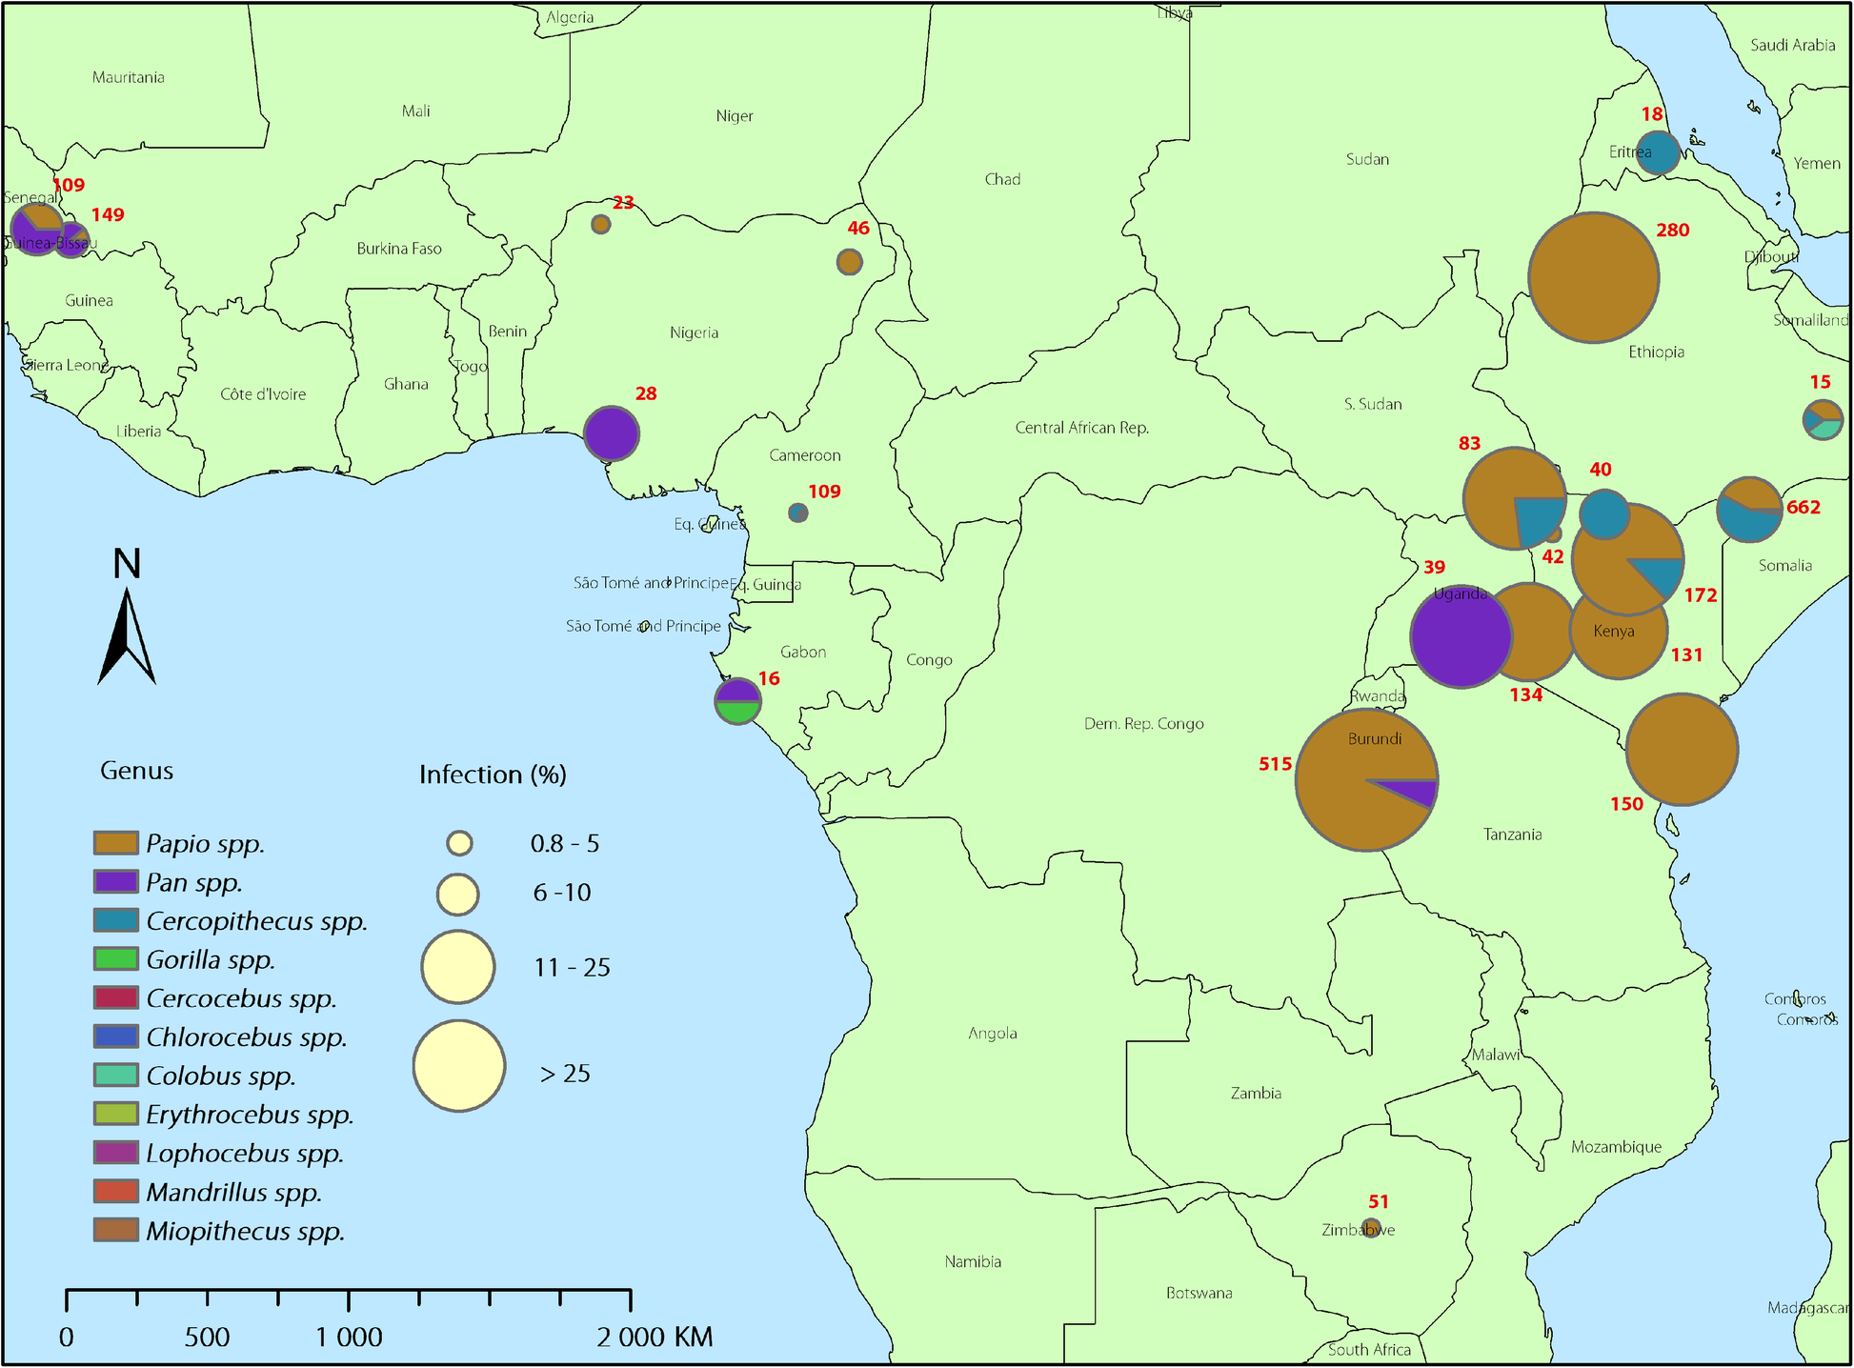This screenshot has height=1368, width=1854.
Task: Click the Dem. Rep. Congo country label
Action: [1144, 724]
